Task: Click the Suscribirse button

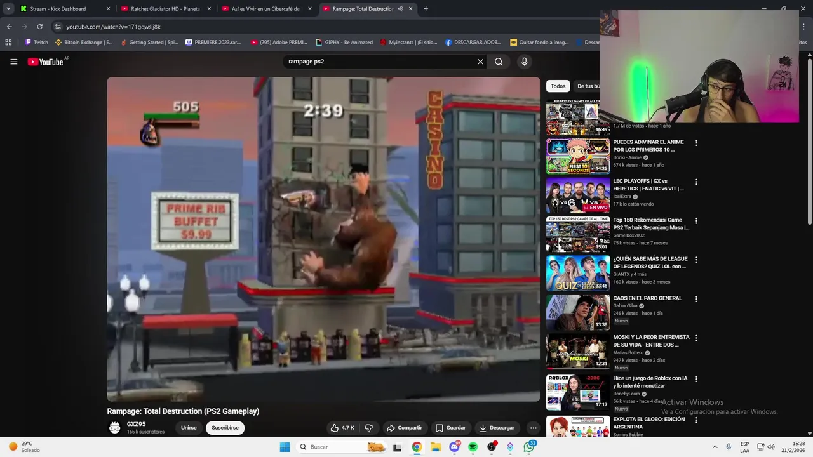Action: click(x=225, y=428)
